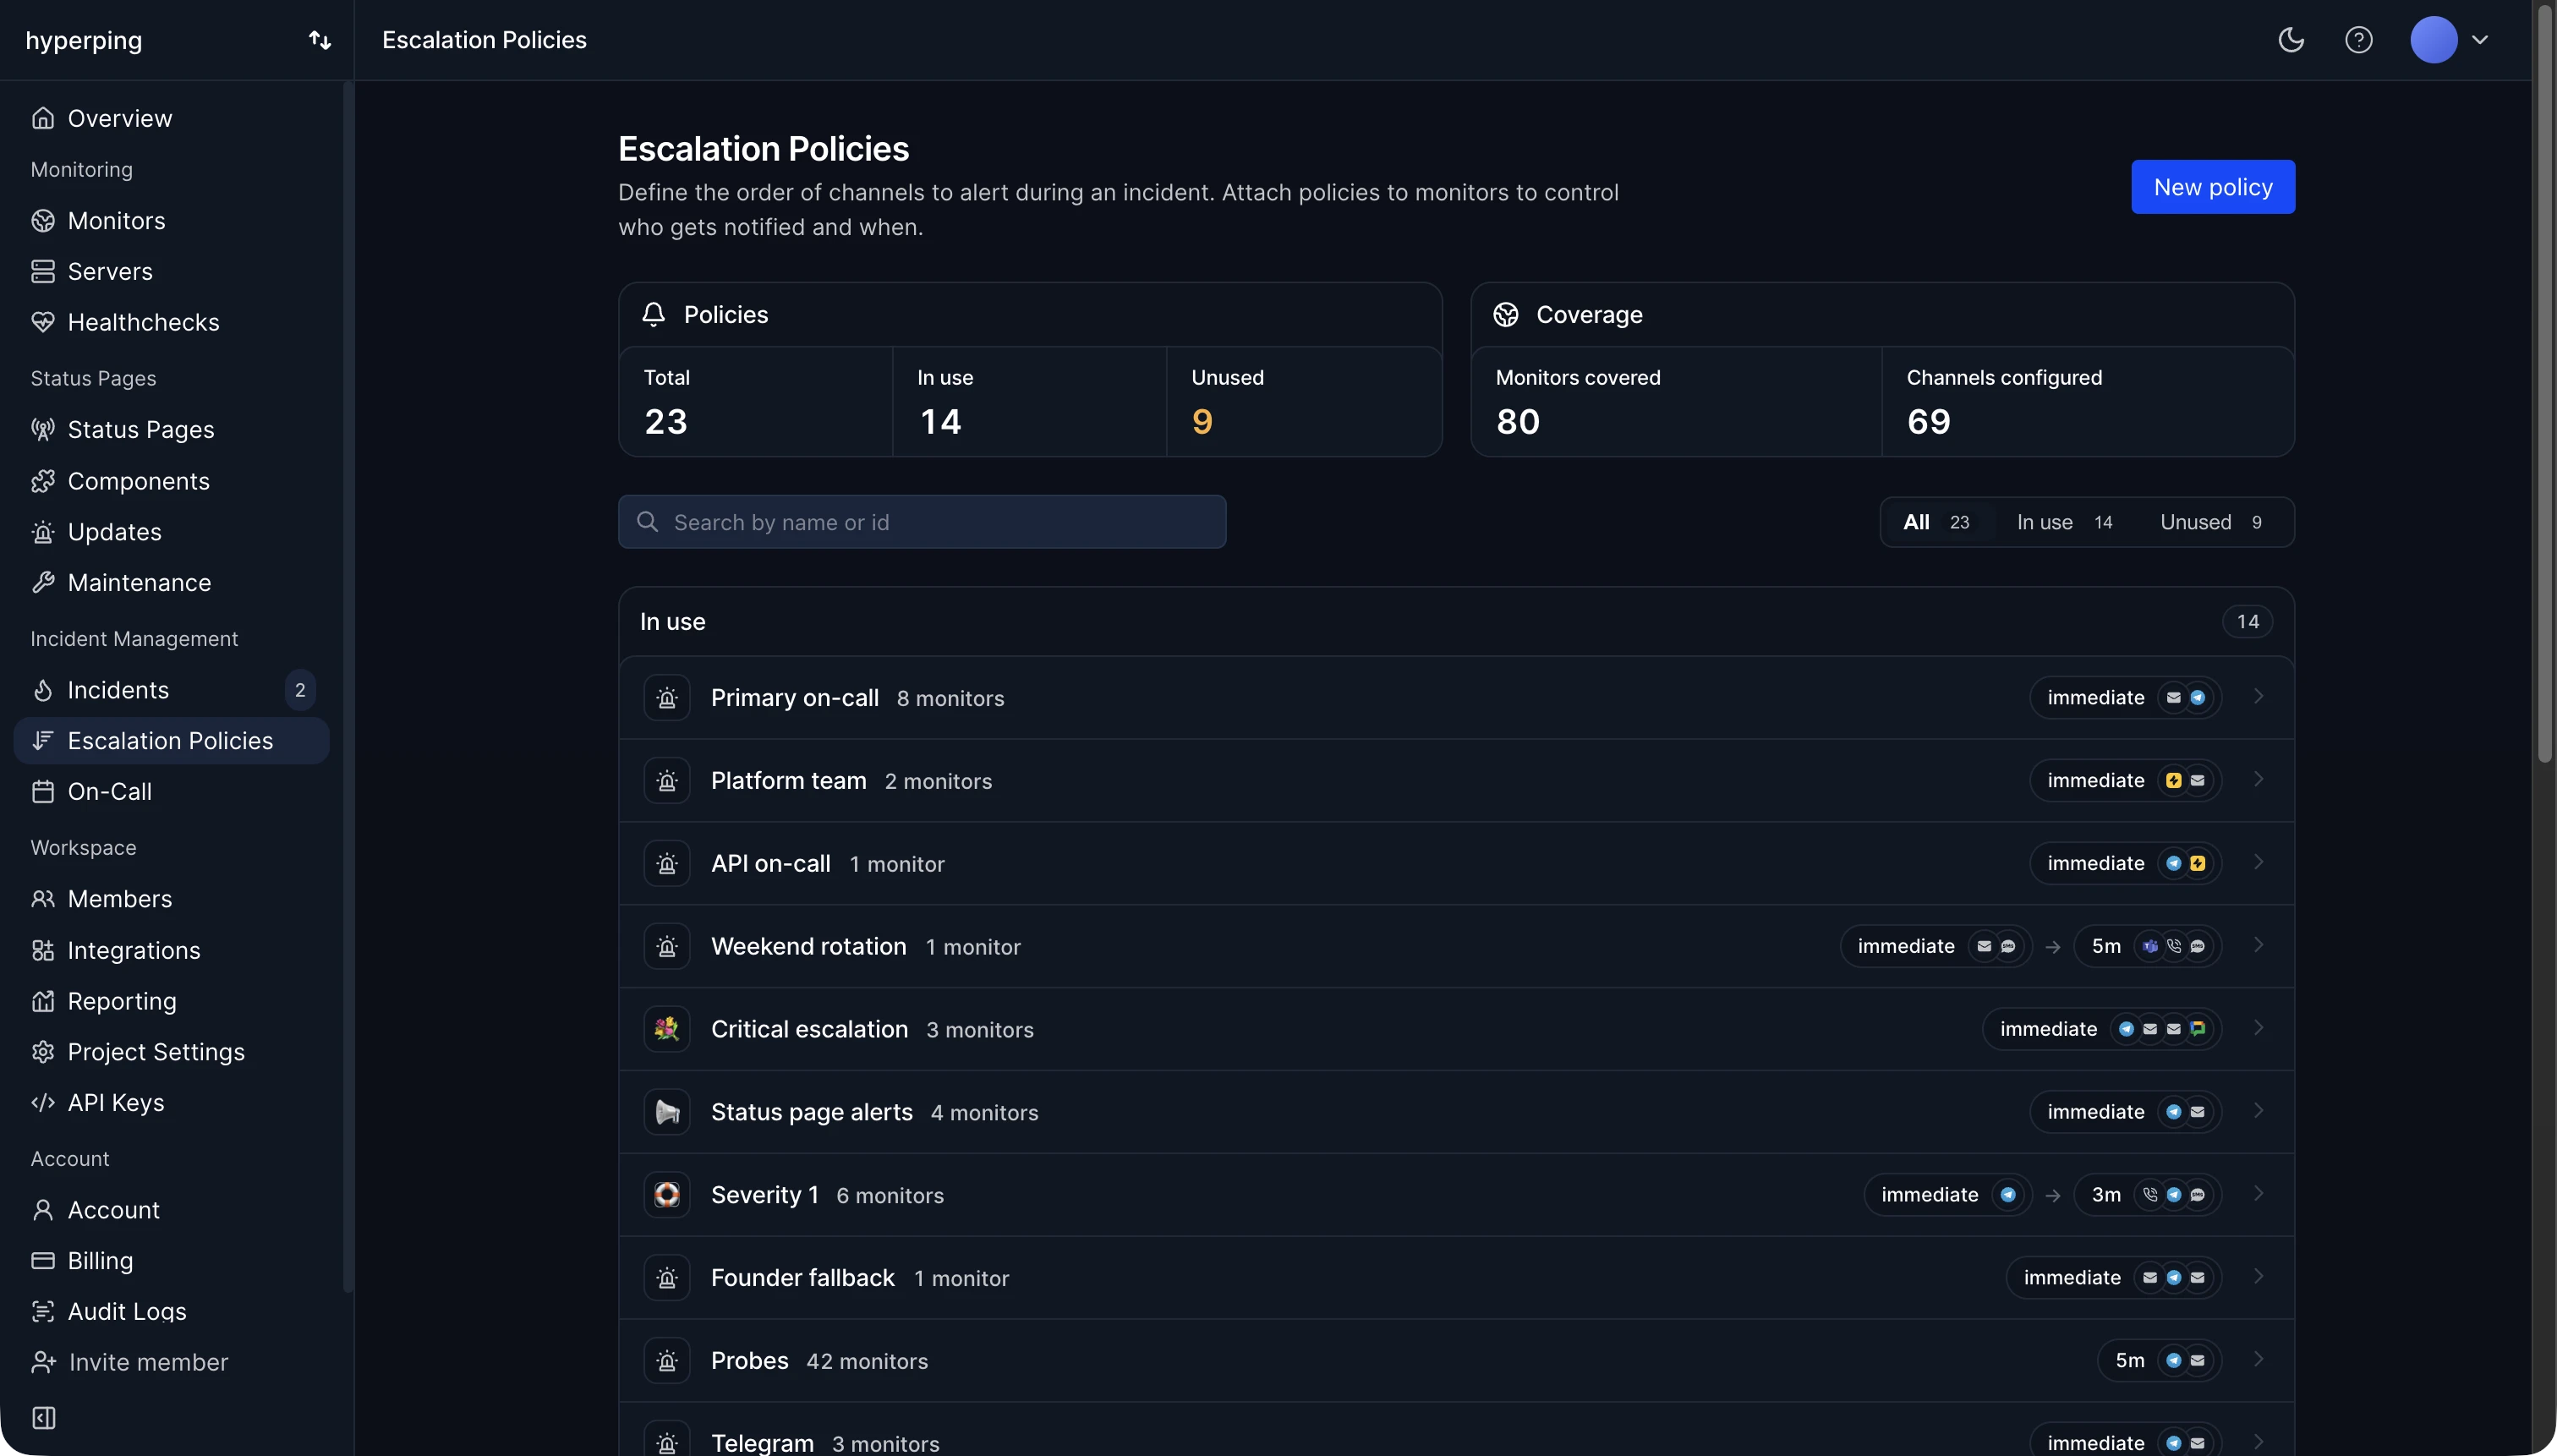This screenshot has width=2557, height=1456.
Task: Open Platform team row chevron
Action: point(2258,780)
